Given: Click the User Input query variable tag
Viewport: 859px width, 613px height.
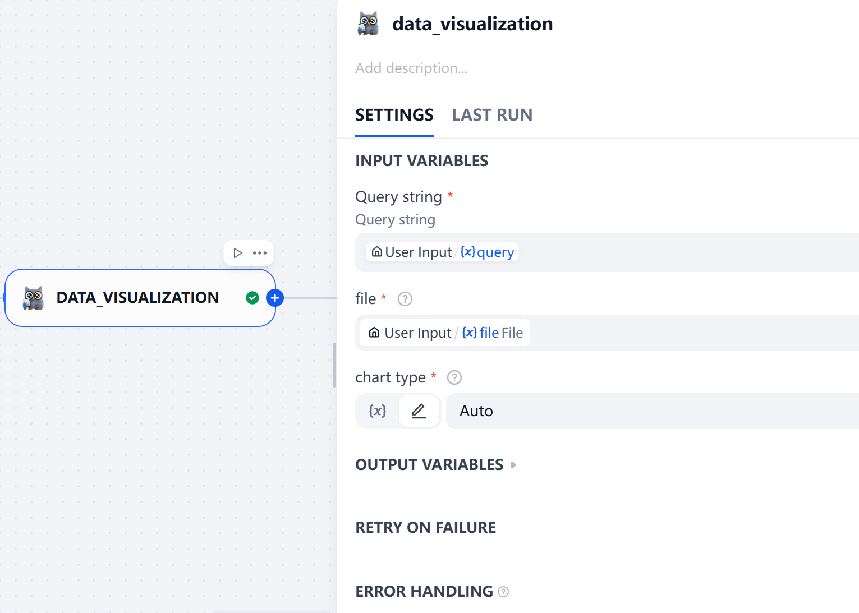Looking at the screenshot, I should 442,252.
